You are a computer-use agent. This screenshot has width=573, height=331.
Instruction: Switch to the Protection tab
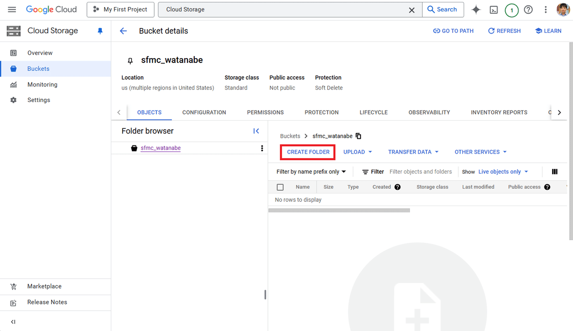[x=322, y=113]
